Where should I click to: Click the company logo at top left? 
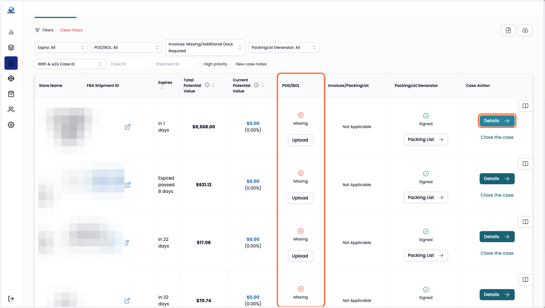tap(11, 10)
